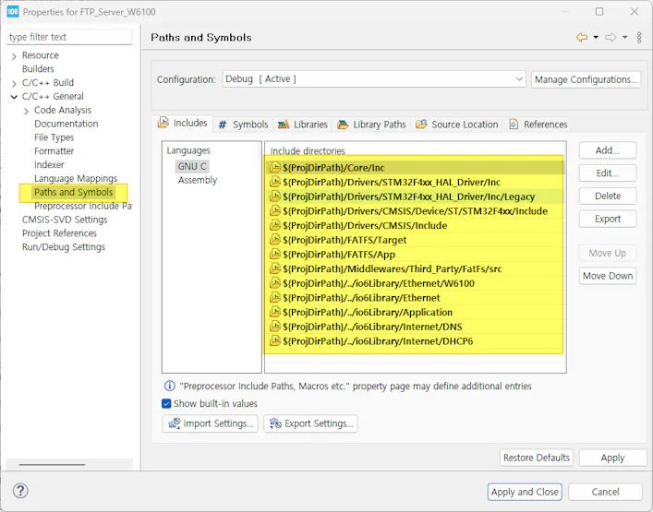Switch to the Source Location tab
The height and width of the screenshot is (512, 653).
(x=457, y=125)
